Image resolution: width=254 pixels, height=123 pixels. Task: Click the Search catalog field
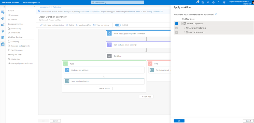click(x=117, y=3)
